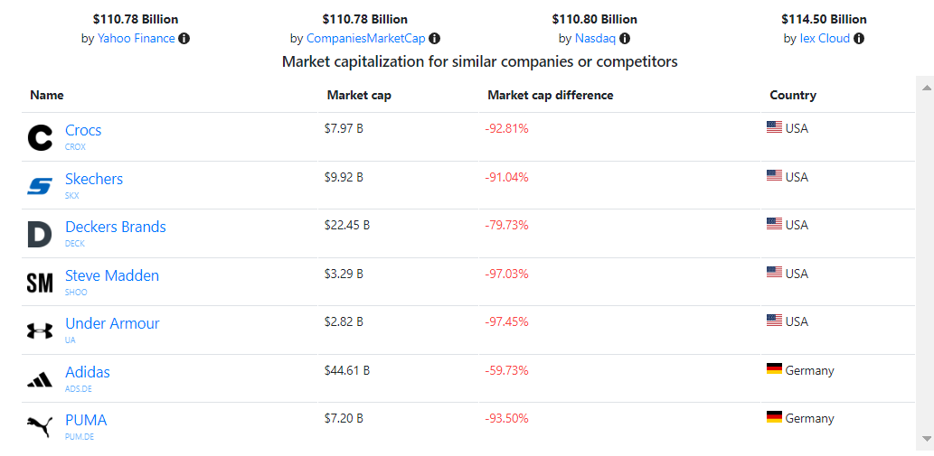Click the Crocs logo icon
The height and width of the screenshot is (456, 934).
coord(40,137)
